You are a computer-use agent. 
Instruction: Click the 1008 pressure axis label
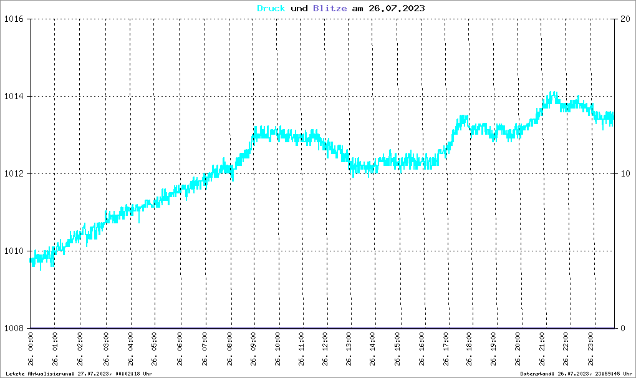click(14, 328)
